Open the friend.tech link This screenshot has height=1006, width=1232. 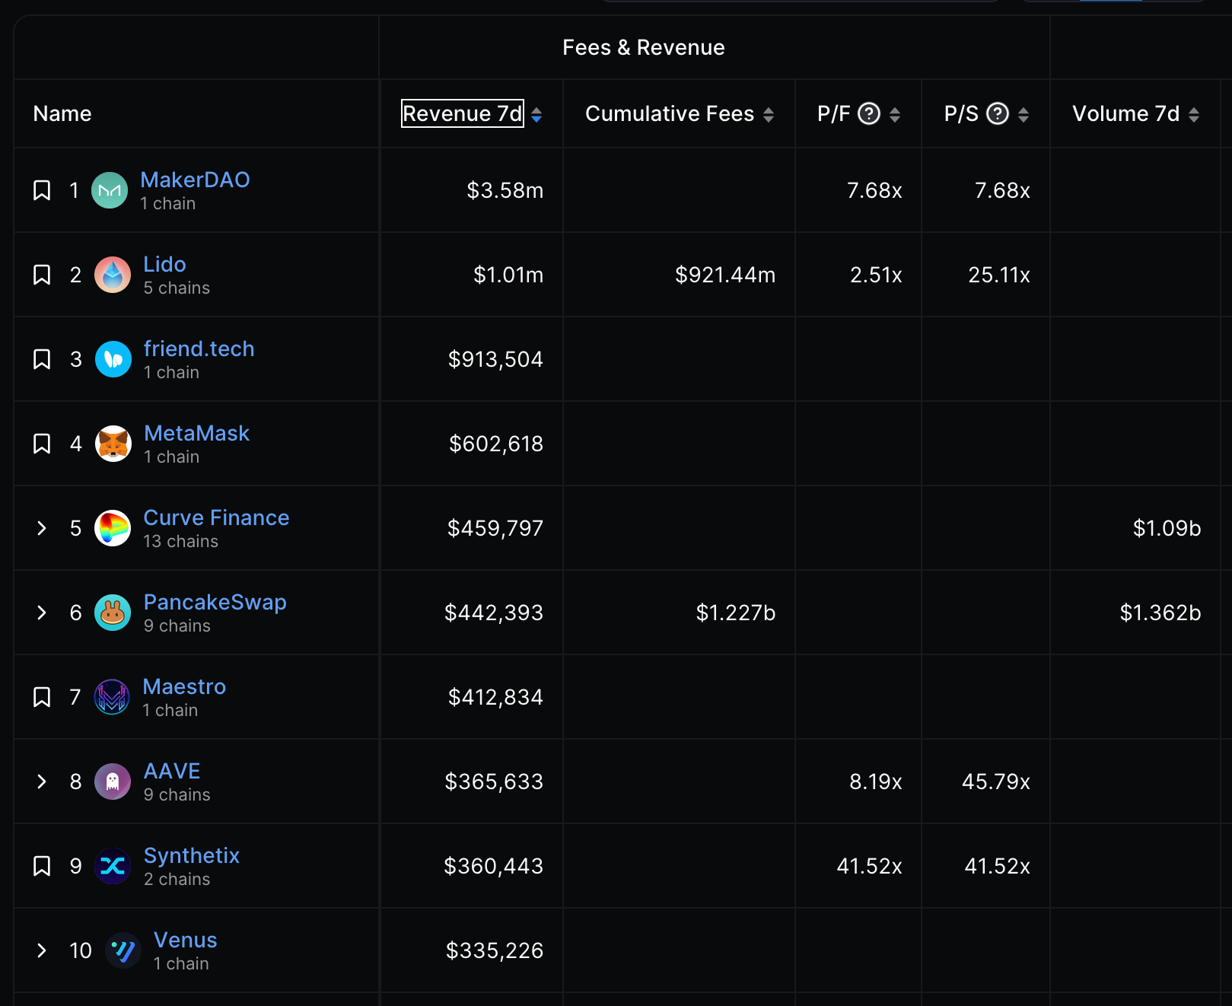[199, 349]
